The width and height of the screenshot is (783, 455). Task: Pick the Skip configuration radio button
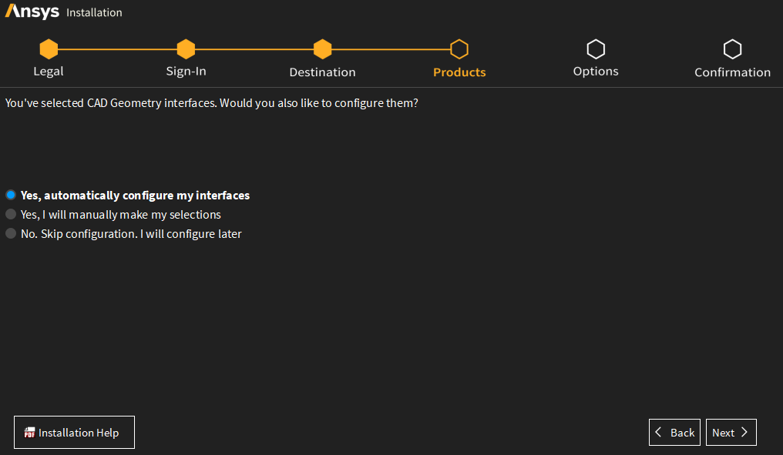pyautogui.click(x=11, y=233)
